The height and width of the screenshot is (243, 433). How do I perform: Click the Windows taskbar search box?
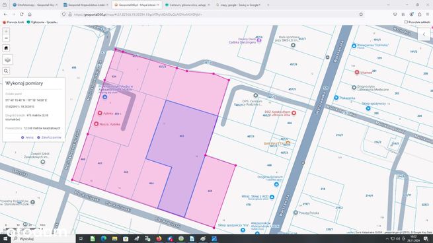44,238
